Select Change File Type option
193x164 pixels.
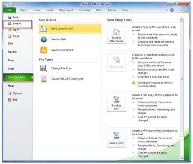[70, 68]
